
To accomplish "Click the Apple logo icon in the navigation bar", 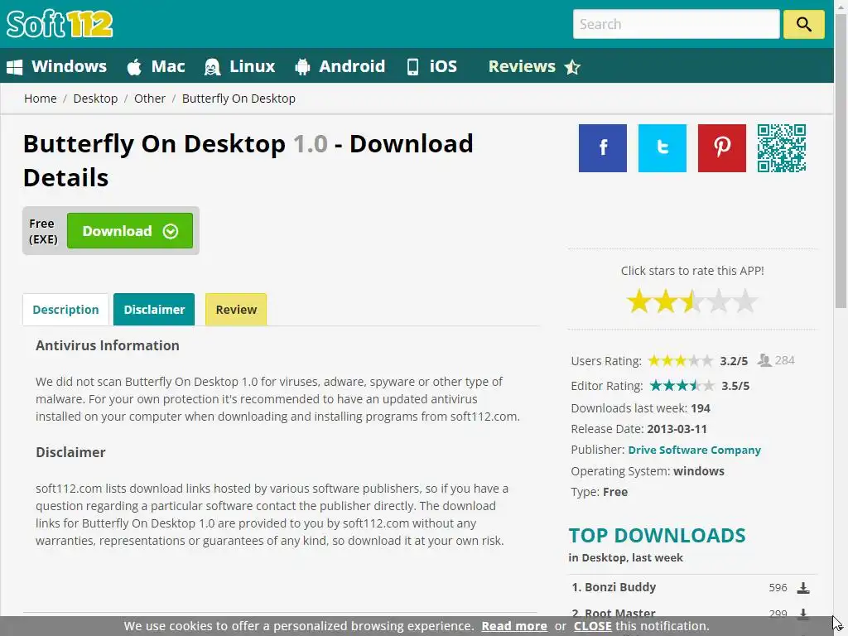I will pos(134,66).
